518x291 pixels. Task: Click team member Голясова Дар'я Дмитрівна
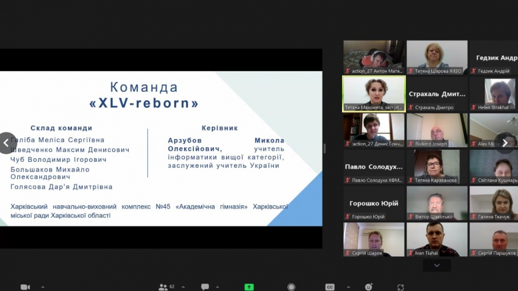tap(61, 186)
